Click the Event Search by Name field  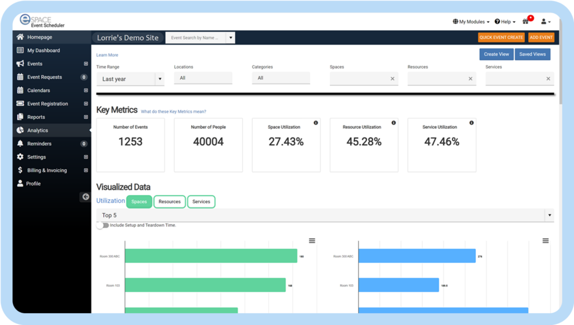(196, 38)
